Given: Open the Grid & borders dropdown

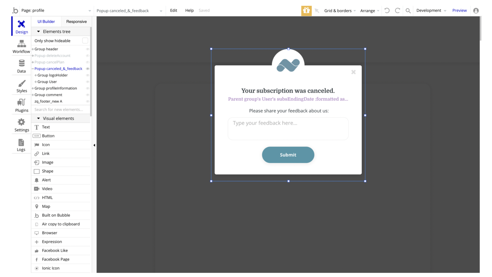Looking at the screenshot, I should (340, 11).
